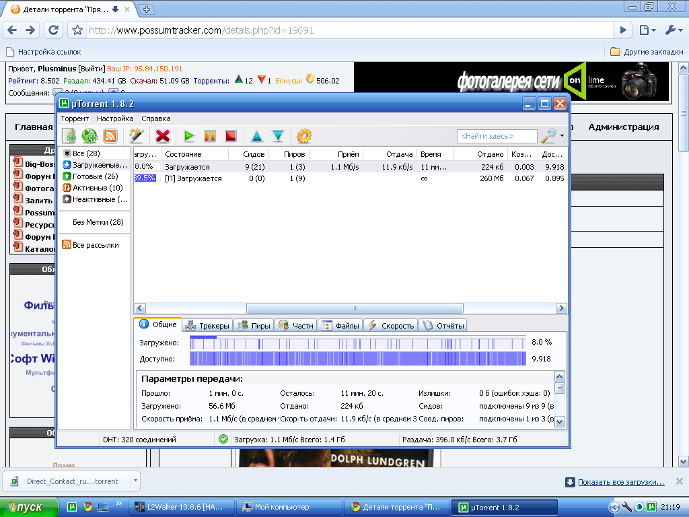Viewport: 689px width, 517px height.
Task: Click the <Найти здесь> search field
Action: click(x=497, y=136)
